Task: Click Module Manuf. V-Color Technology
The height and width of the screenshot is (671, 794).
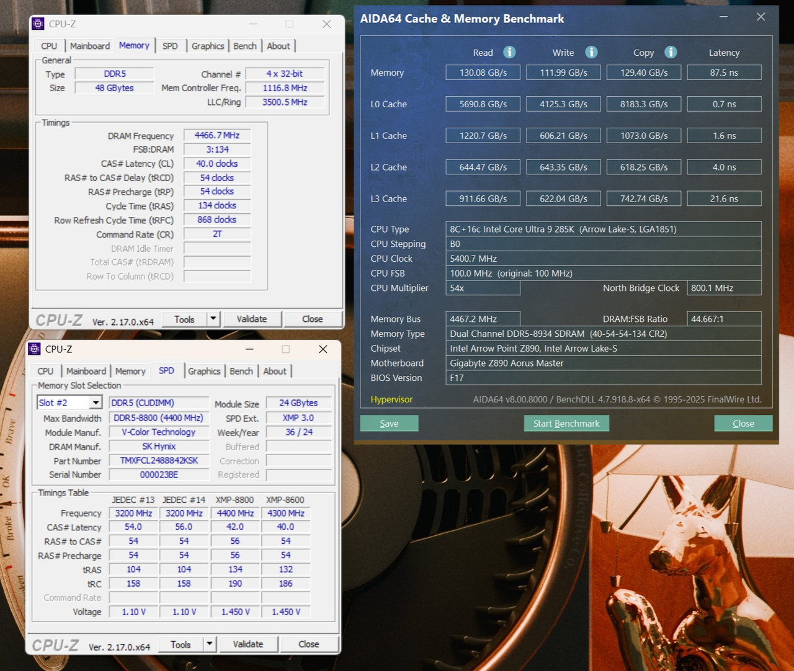Action: coord(159,432)
